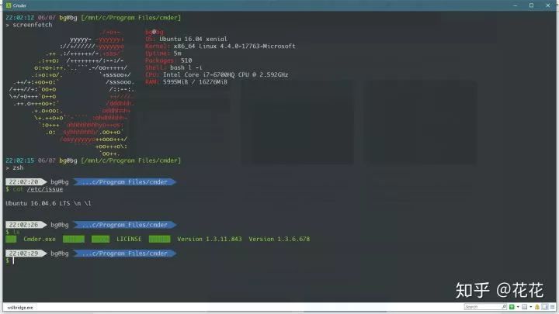Click the '22:02:26' prompt timestamp segment
The height and width of the screenshot is (314, 559).
pos(25,225)
